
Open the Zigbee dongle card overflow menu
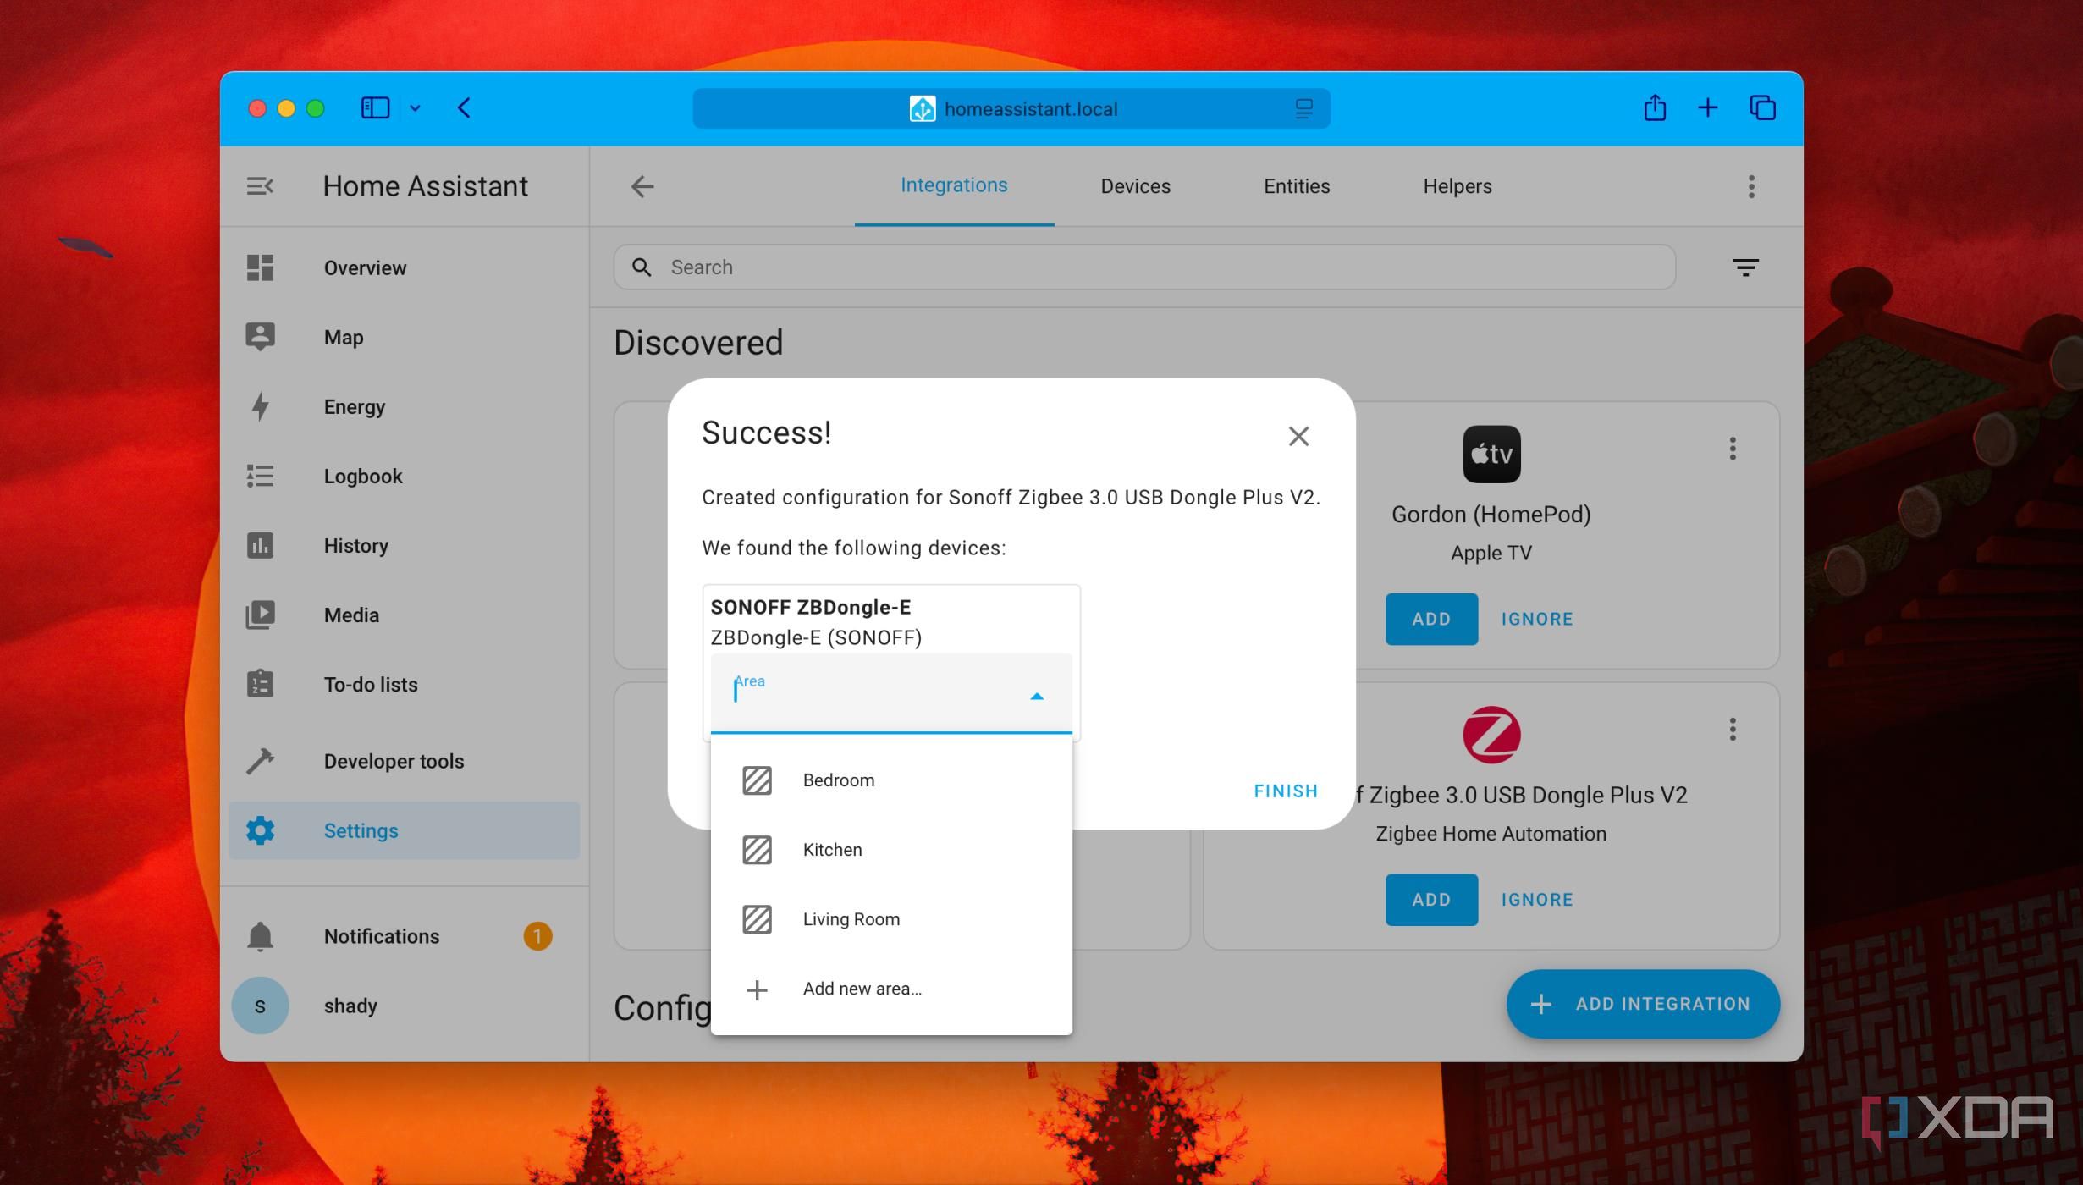point(1733,729)
